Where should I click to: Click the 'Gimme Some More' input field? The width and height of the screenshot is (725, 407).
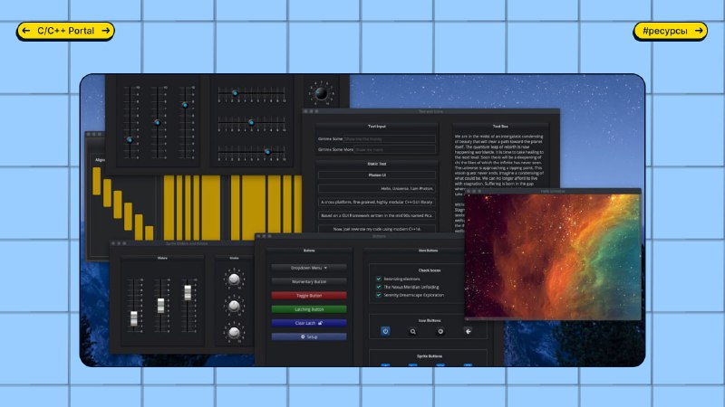(x=395, y=149)
